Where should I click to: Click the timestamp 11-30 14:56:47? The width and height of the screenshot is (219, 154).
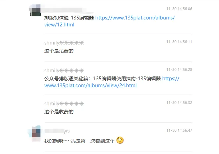point(179,130)
